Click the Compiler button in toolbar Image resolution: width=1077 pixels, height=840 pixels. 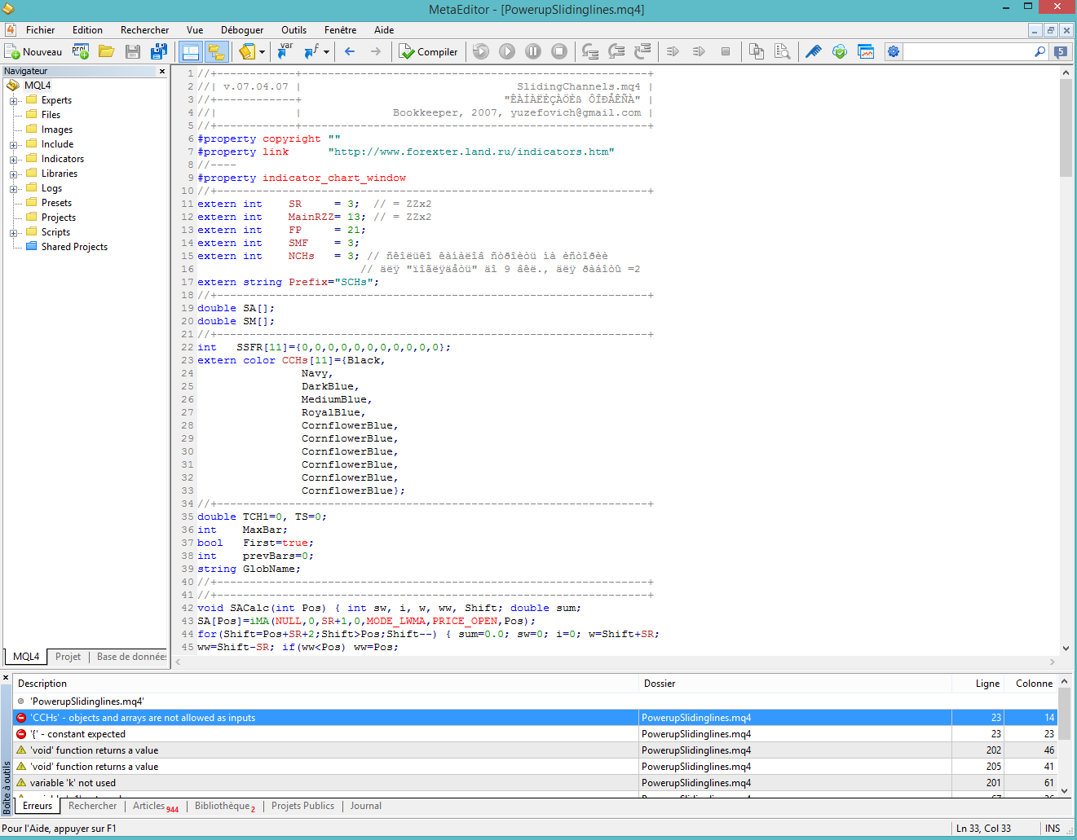[428, 52]
